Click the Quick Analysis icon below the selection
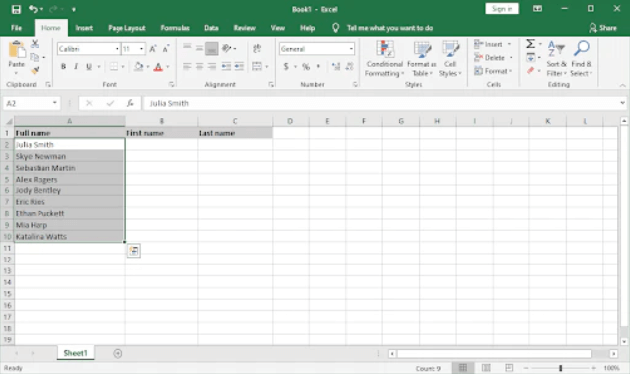The height and width of the screenshot is (374, 630). (133, 251)
